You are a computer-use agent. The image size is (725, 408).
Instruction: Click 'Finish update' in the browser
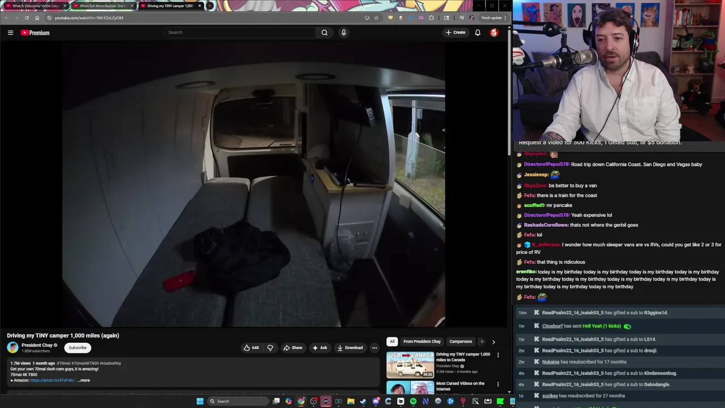click(x=492, y=18)
